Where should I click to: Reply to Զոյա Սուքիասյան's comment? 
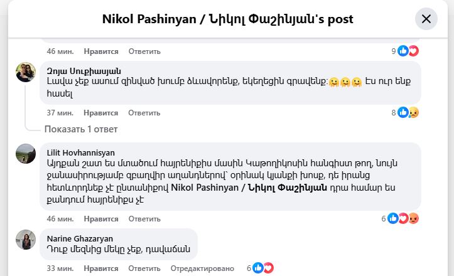pyautogui.click(x=144, y=113)
